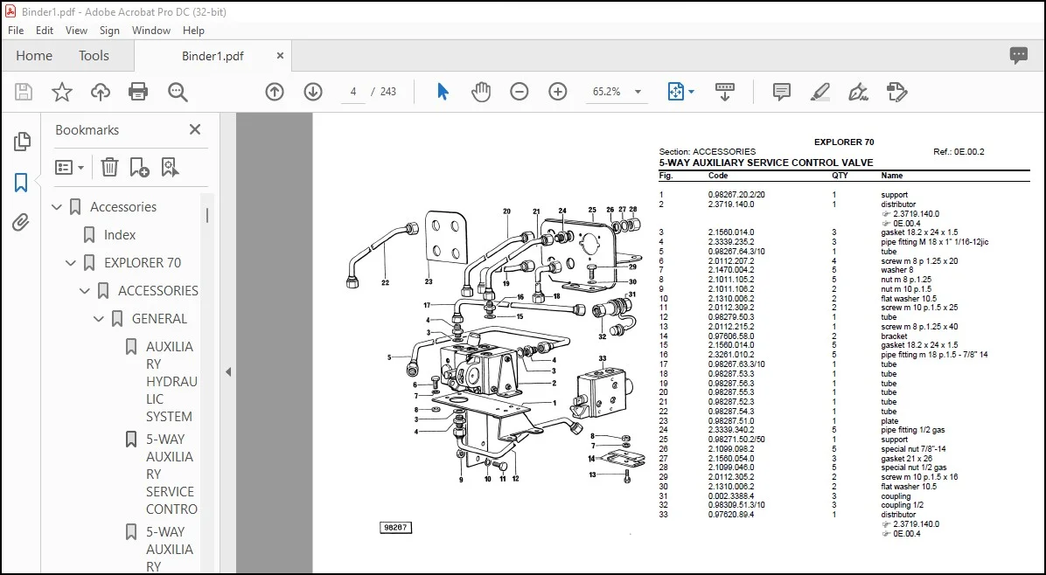Click the zoom percentage field showing 65.2%
The width and height of the screenshot is (1046, 575).
[x=606, y=92]
